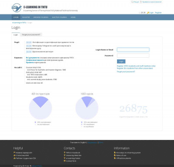Viewport: 174px width, 167px height.
Task: Click the icon beside the student rating link
Action: [14, 158]
